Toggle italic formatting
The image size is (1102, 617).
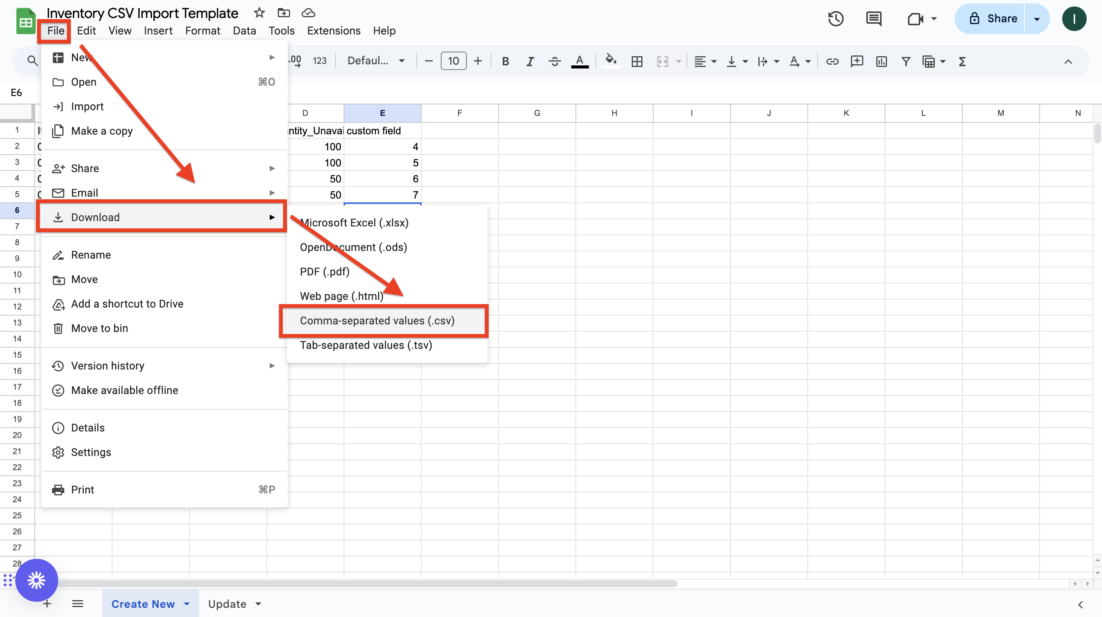pyautogui.click(x=530, y=62)
